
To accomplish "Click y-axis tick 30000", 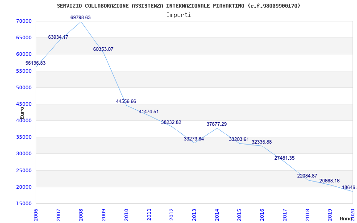I will 24,154.
